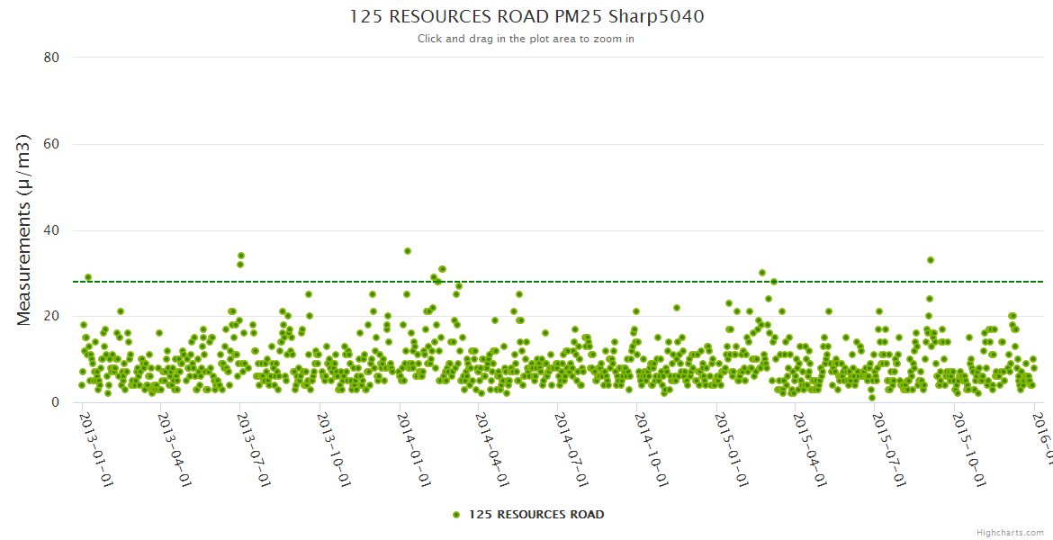The height and width of the screenshot is (540, 1053).
Task: Click the green legend marker dot
Action: [456, 515]
